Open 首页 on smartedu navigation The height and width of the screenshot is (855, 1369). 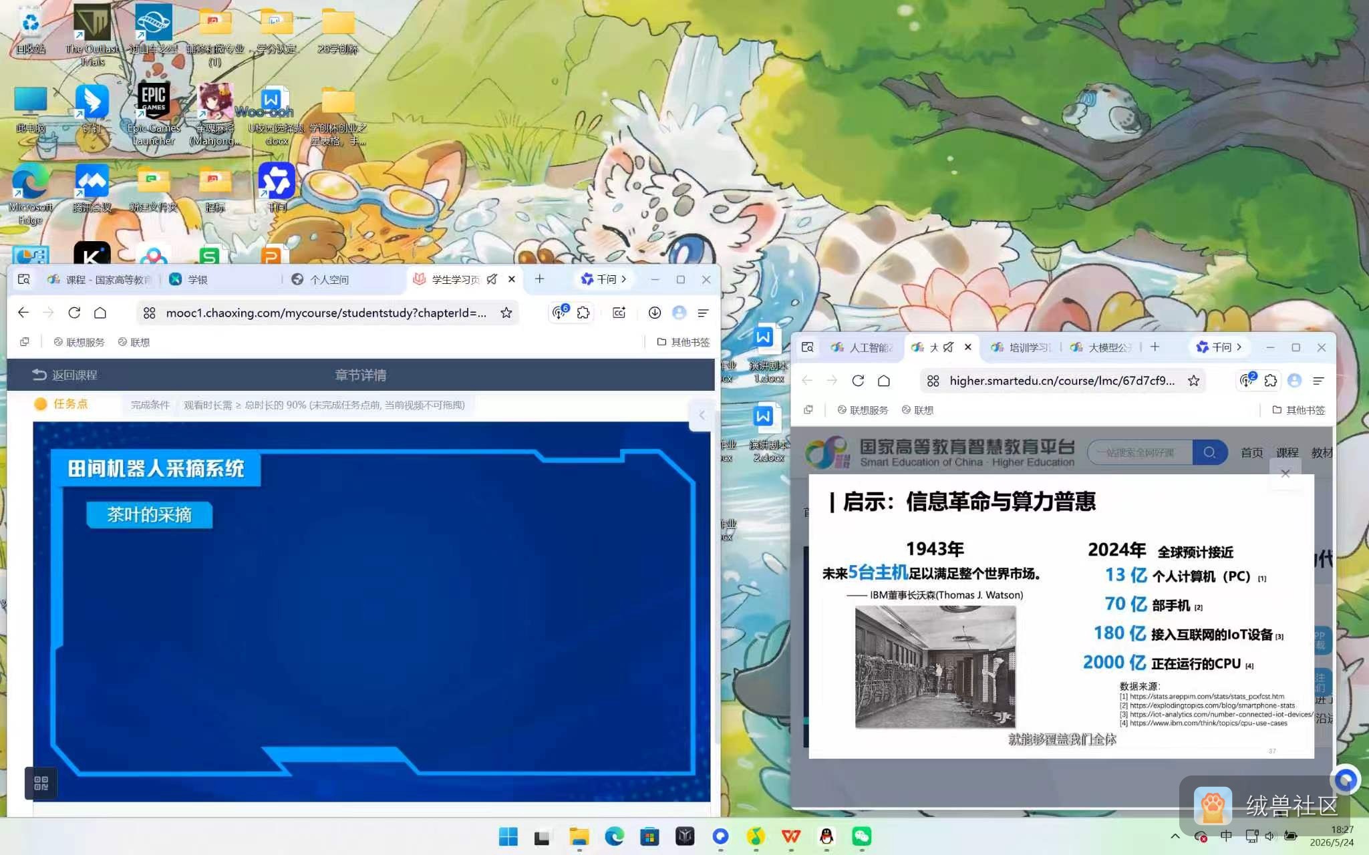(x=1252, y=452)
